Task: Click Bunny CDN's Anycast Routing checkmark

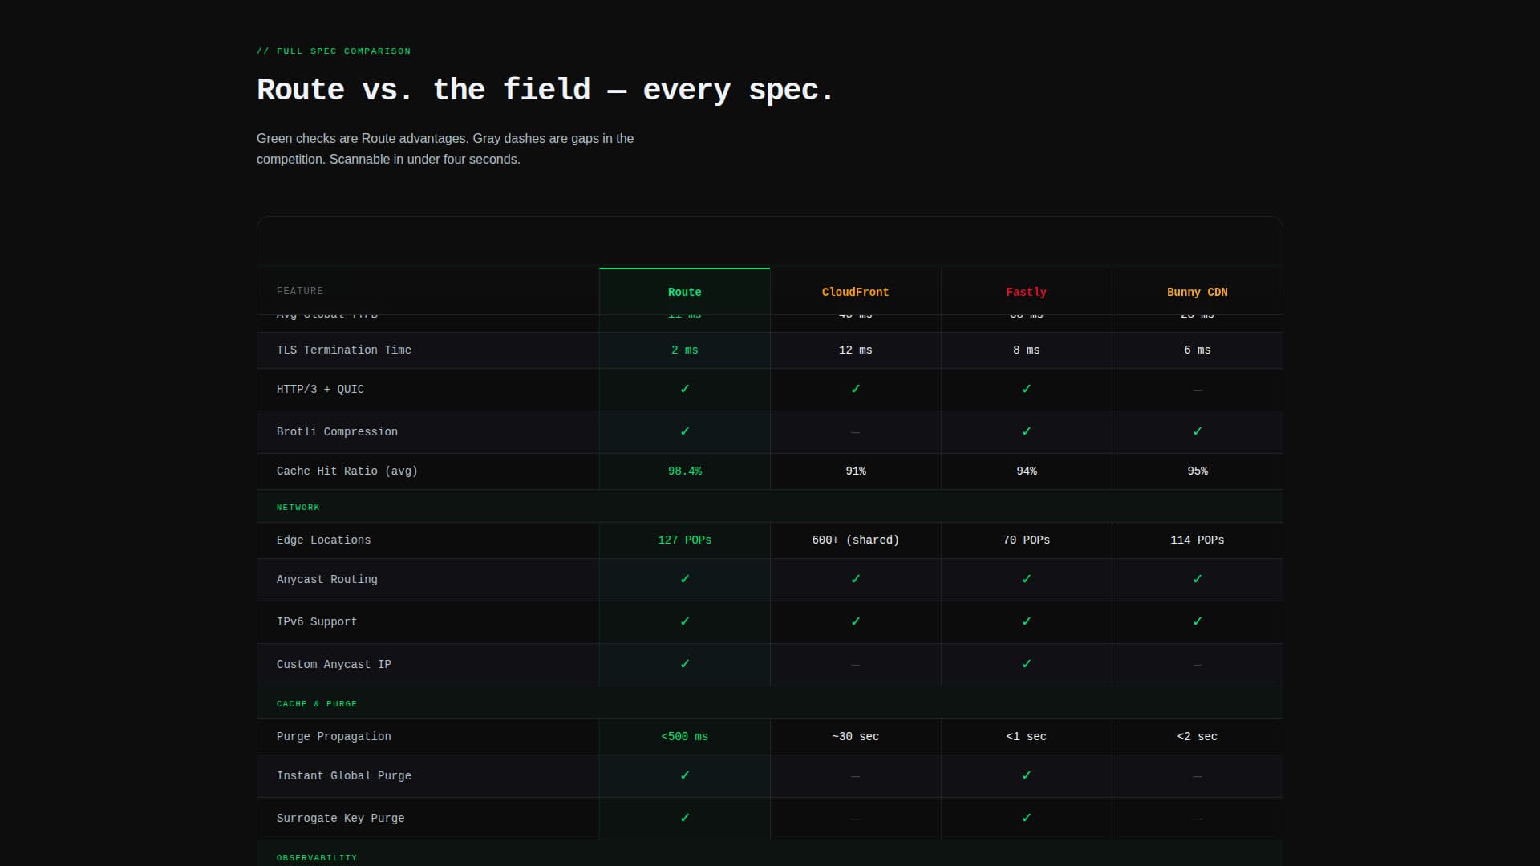Action: click(1197, 580)
